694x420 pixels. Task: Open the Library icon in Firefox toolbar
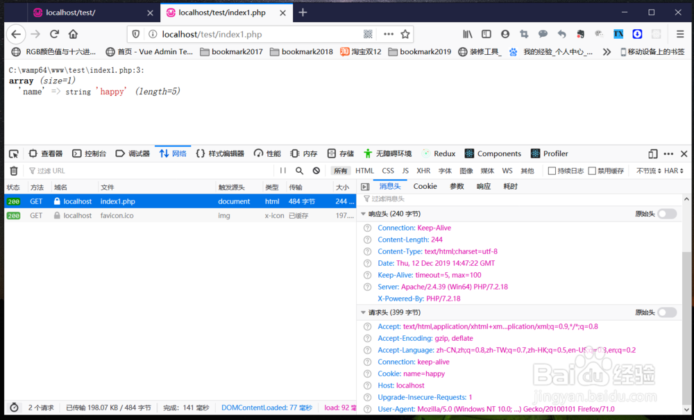tap(467, 34)
